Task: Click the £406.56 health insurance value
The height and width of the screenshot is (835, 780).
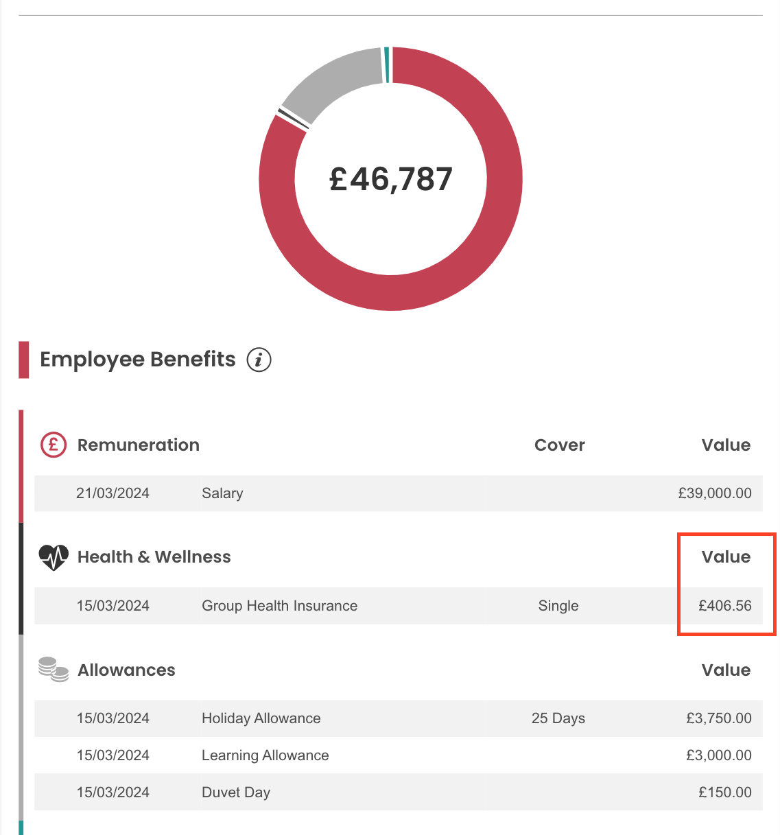Action: [x=725, y=606]
